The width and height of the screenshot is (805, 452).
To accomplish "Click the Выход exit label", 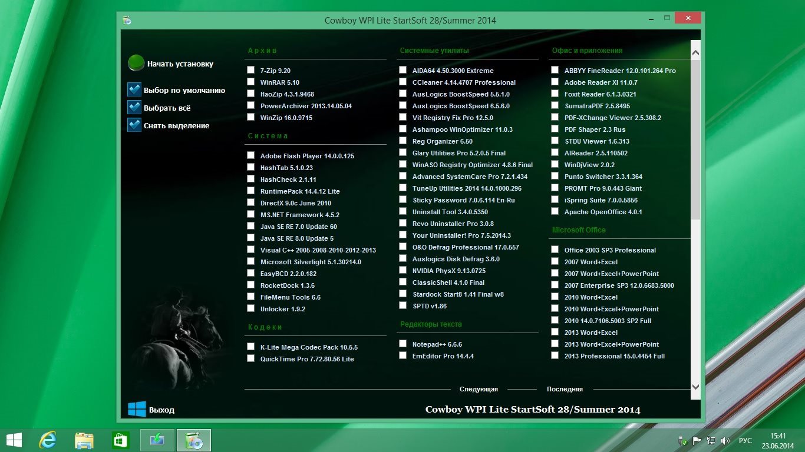I will [161, 410].
